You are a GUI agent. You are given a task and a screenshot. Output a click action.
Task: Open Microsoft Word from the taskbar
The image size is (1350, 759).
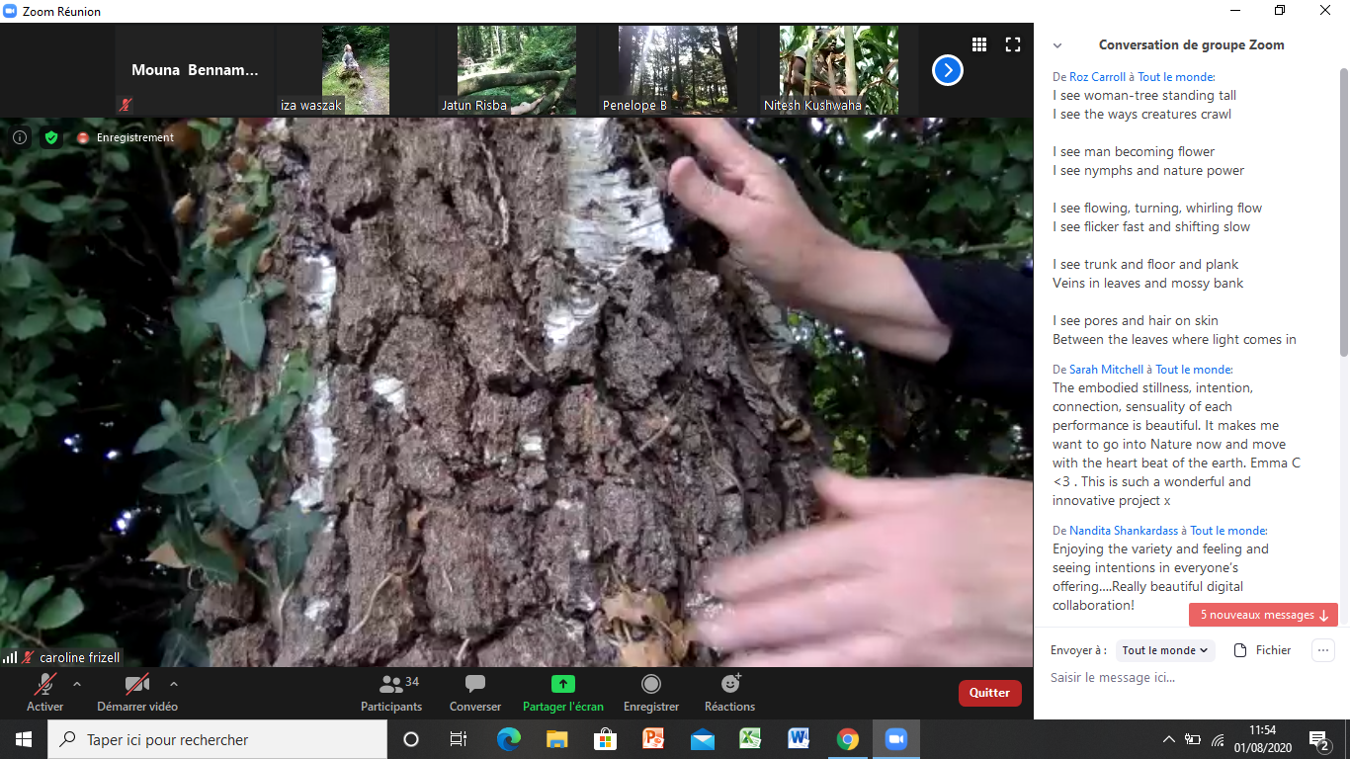tap(799, 739)
